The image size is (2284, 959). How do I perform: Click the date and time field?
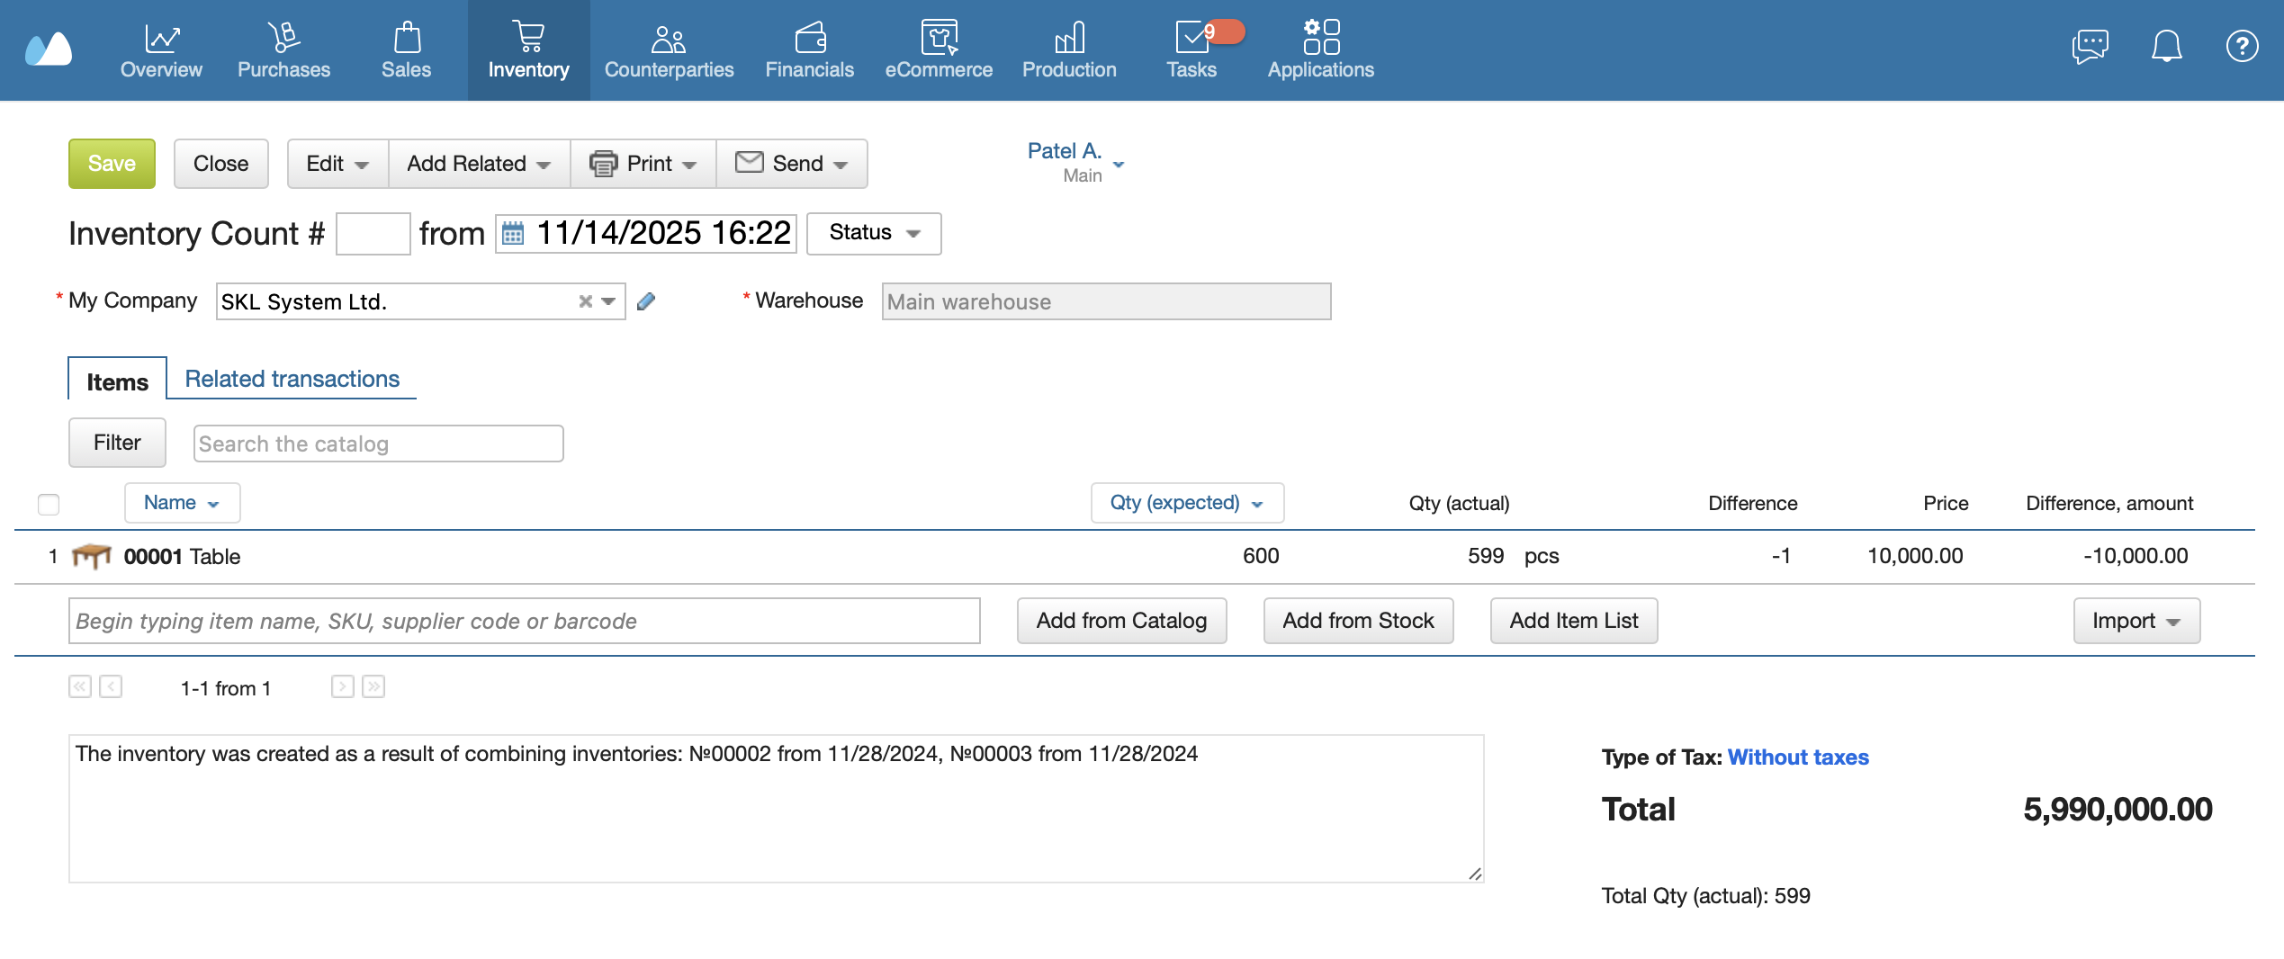tap(645, 234)
